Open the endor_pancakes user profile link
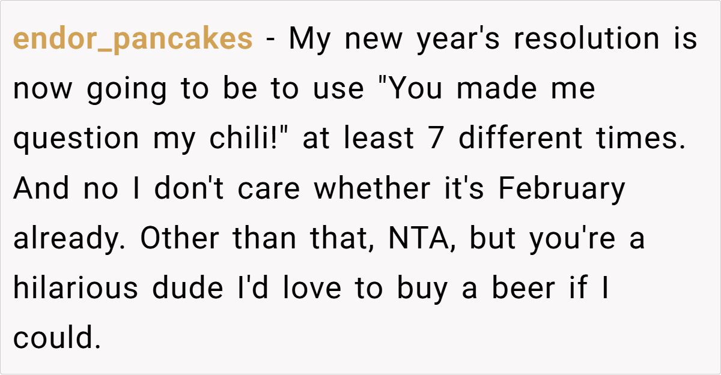Viewport: 721px width, 375px height. tap(133, 40)
